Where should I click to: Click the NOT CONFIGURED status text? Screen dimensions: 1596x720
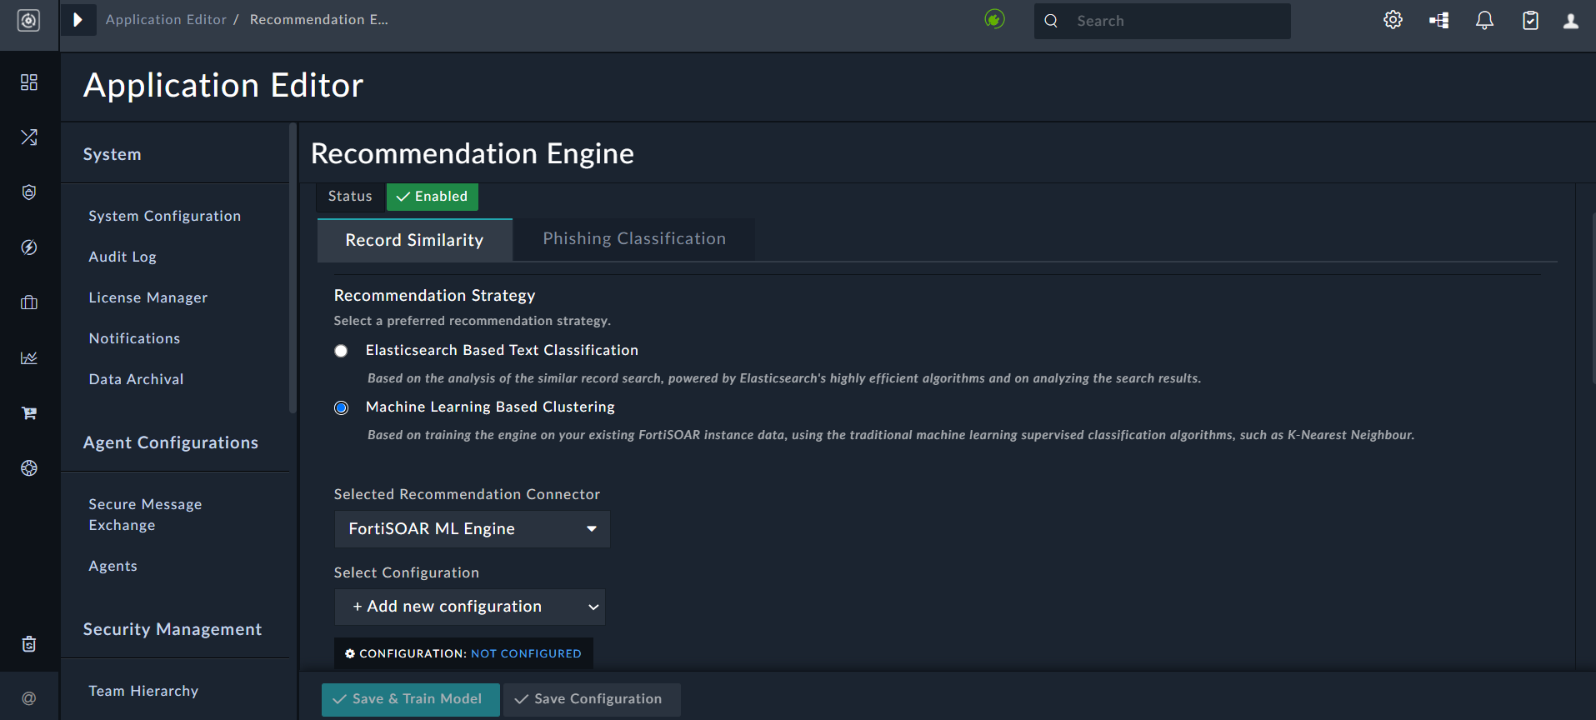[526, 654]
